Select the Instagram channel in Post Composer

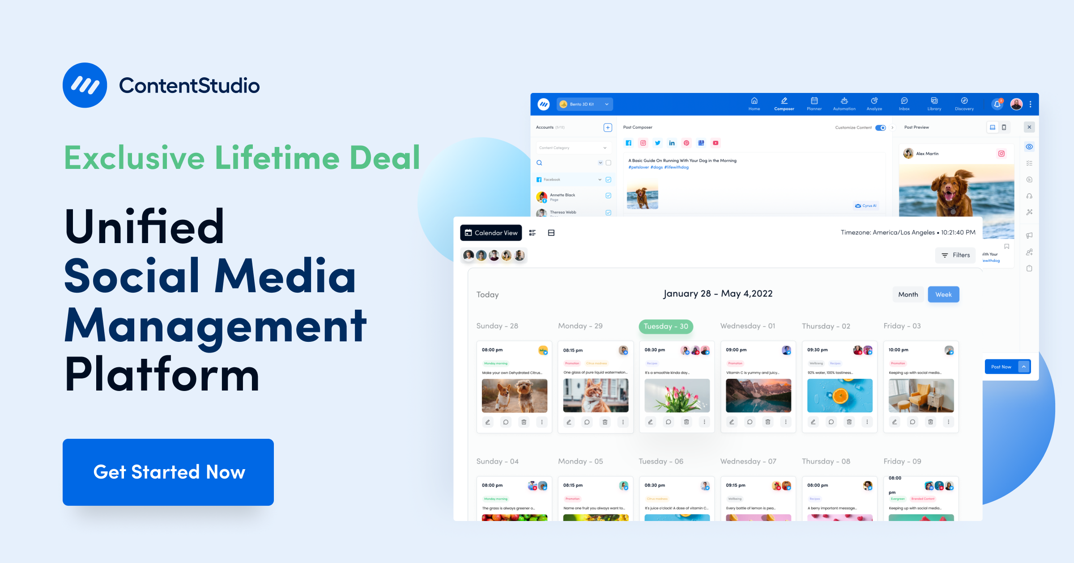click(643, 143)
